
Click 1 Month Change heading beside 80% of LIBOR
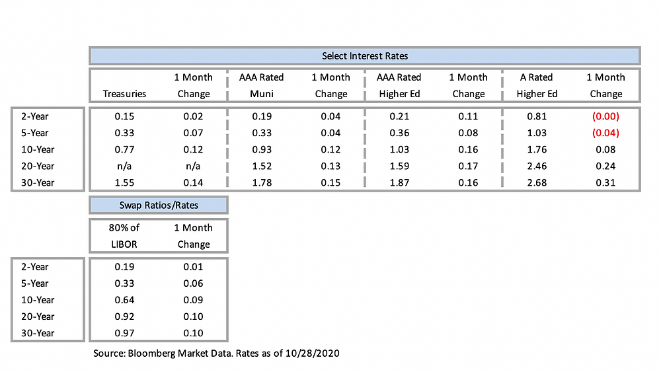194,236
